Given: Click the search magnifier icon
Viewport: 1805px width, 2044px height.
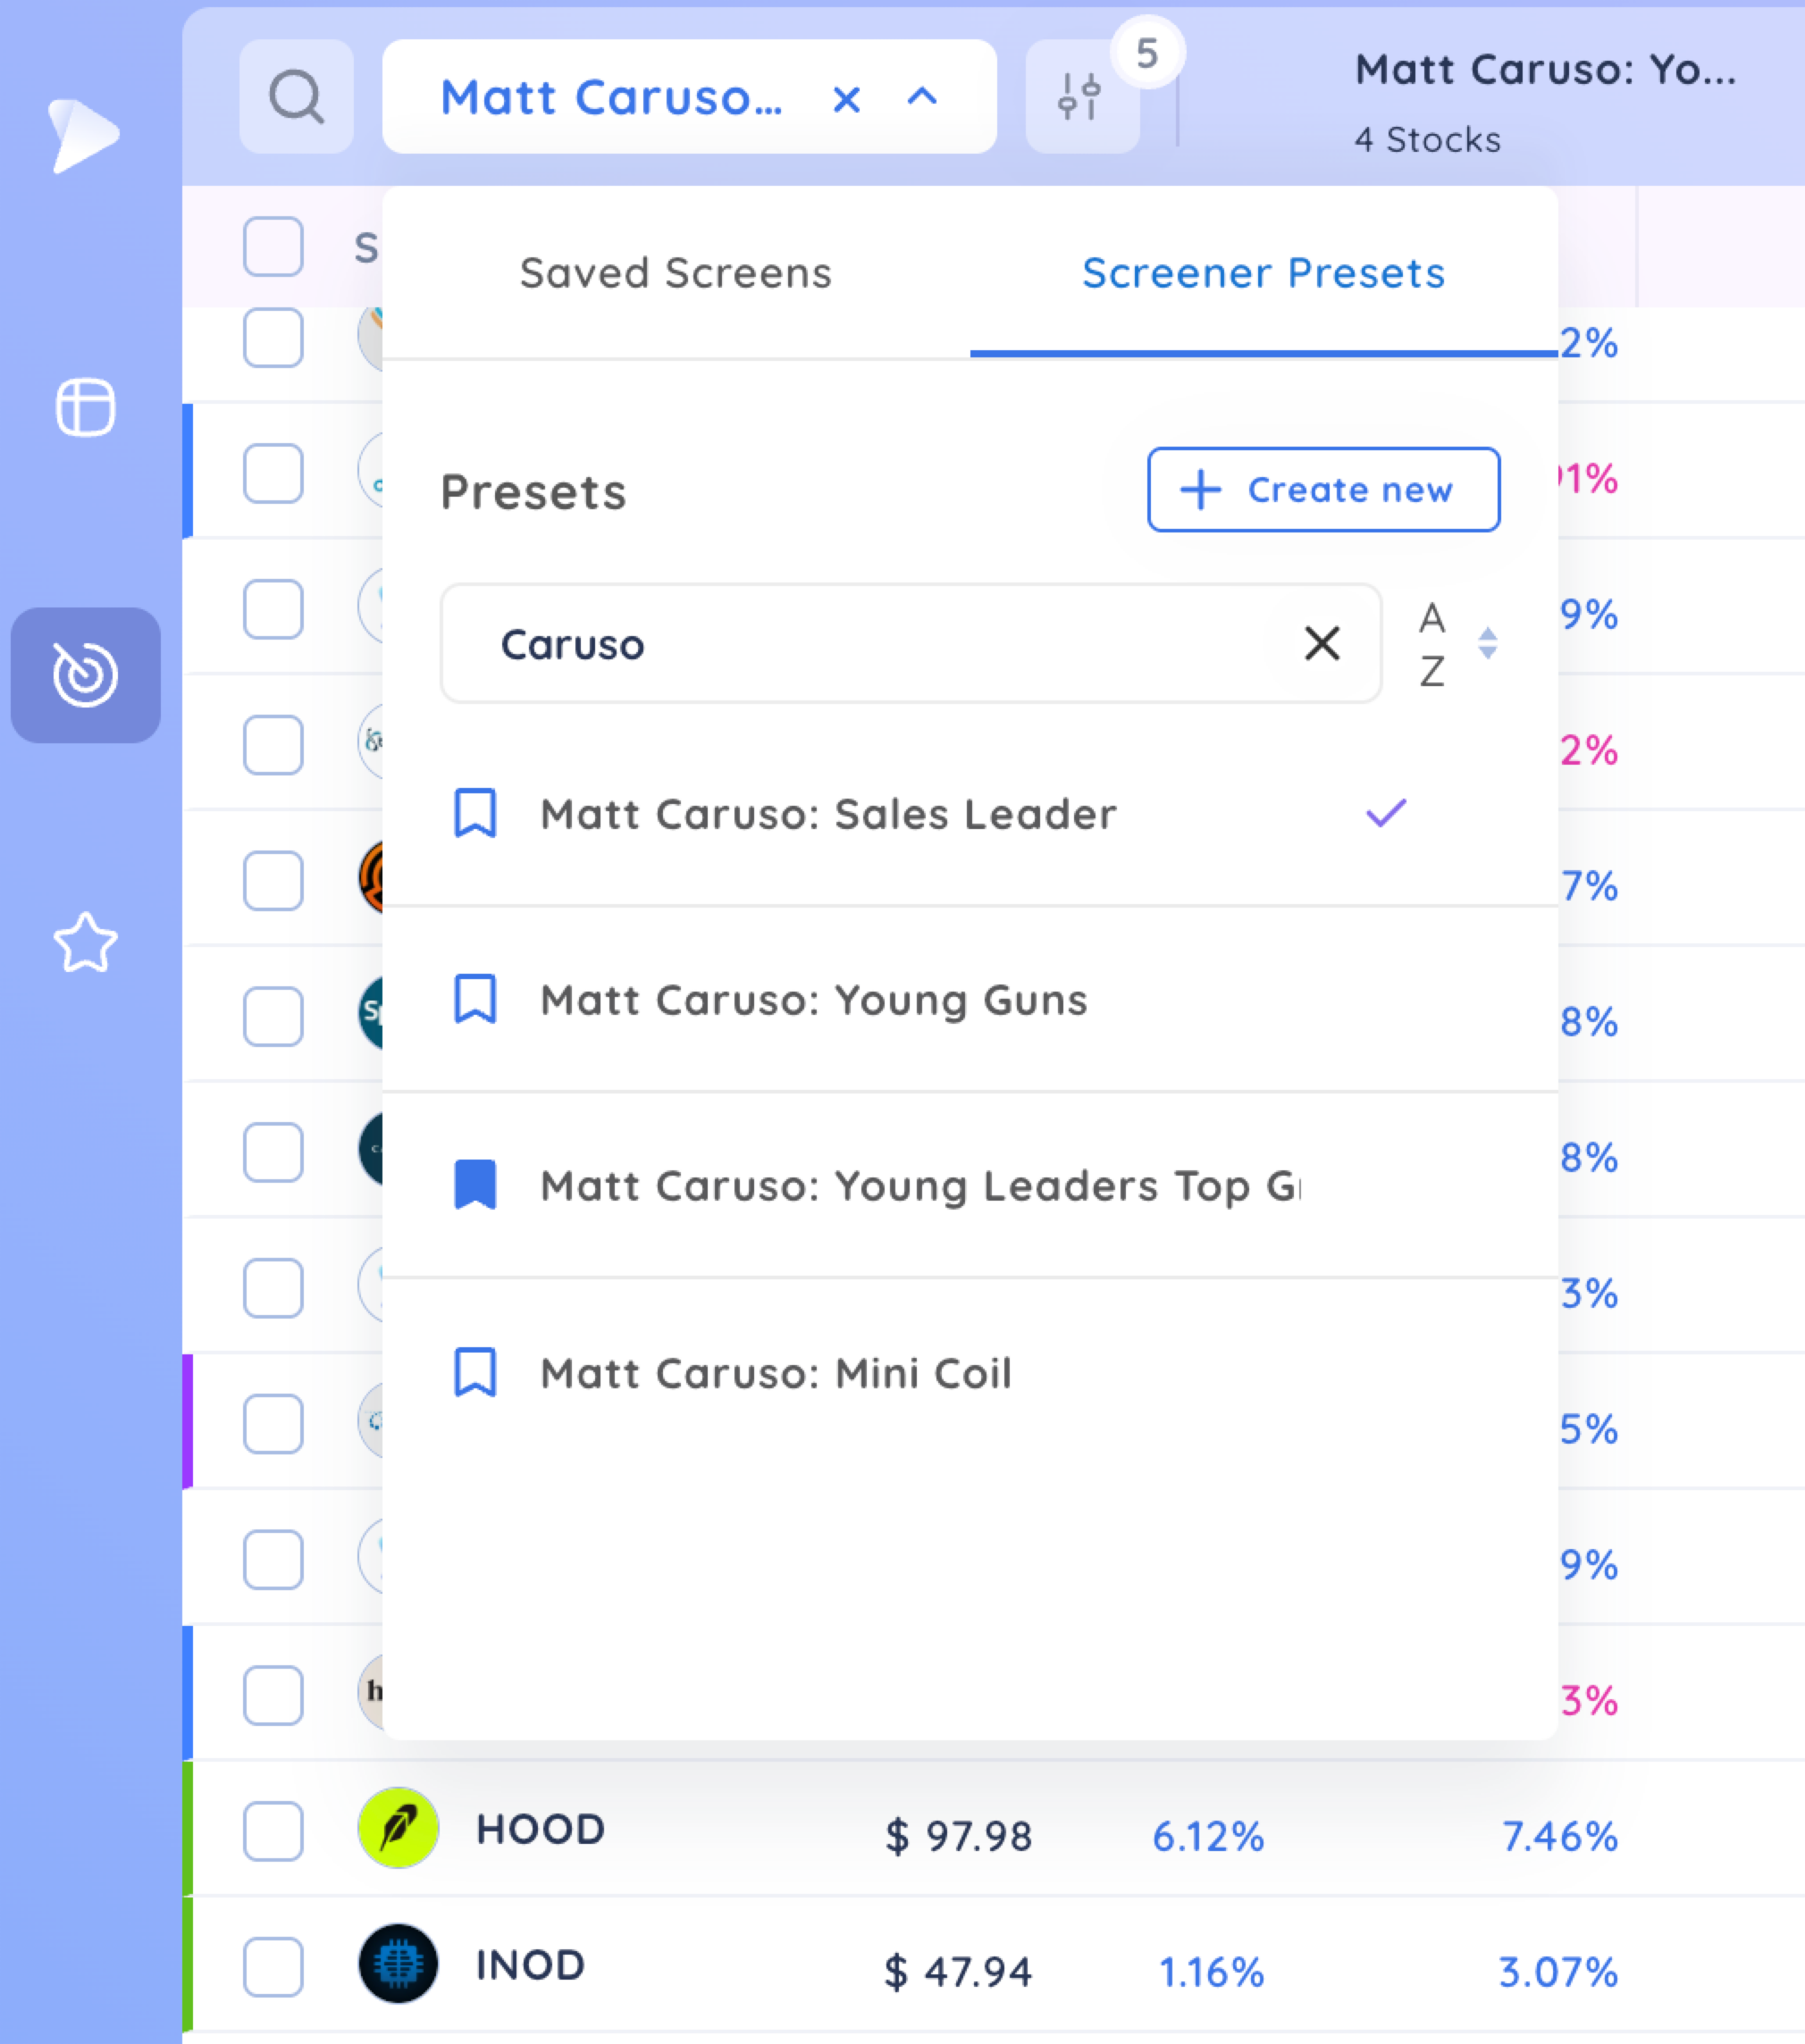Looking at the screenshot, I should pyautogui.click(x=296, y=97).
